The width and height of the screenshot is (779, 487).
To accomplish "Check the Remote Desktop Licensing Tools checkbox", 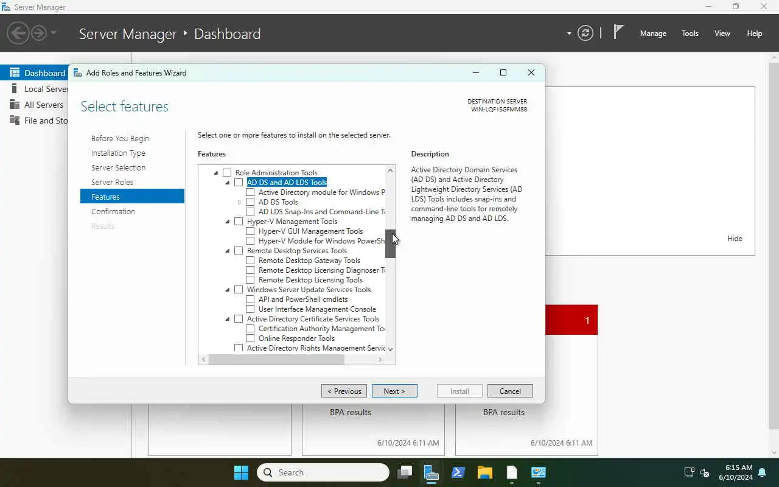I will click(x=250, y=280).
